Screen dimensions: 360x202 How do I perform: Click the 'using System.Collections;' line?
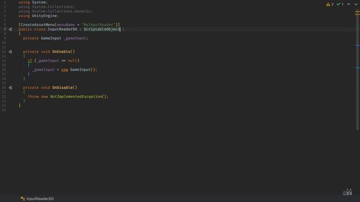click(46, 7)
